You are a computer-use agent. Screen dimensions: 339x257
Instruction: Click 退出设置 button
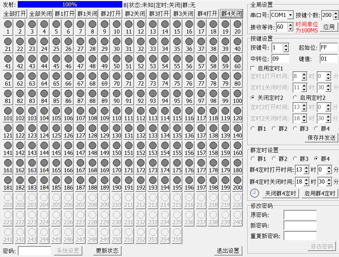tap(228, 251)
